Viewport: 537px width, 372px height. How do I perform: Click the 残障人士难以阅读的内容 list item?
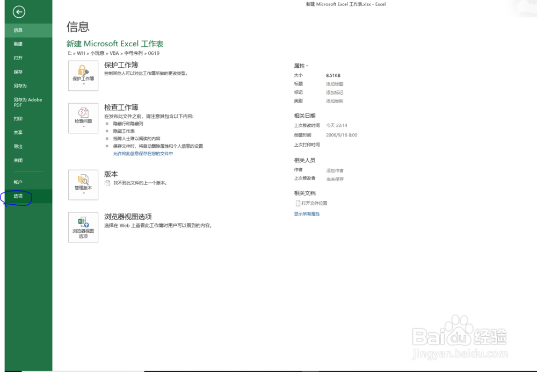136,139
